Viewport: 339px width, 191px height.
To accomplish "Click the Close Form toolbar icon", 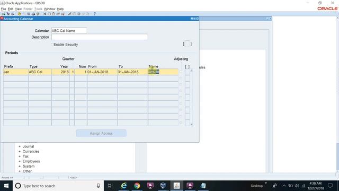I will [x=38, y=14].
